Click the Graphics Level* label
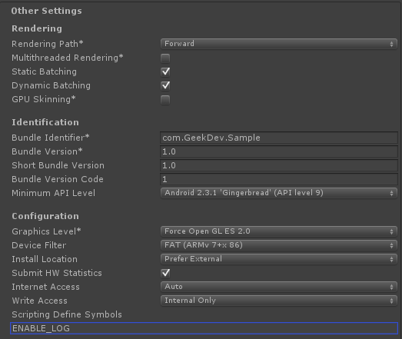The width and height of the screenshot is (402, 339). [46, 232]
